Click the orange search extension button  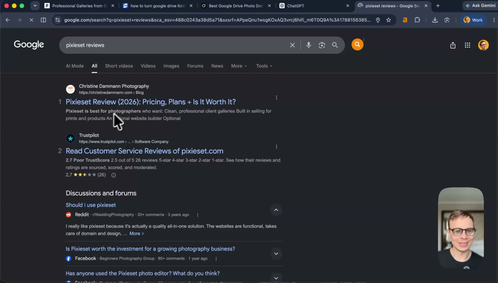point(357,45)
